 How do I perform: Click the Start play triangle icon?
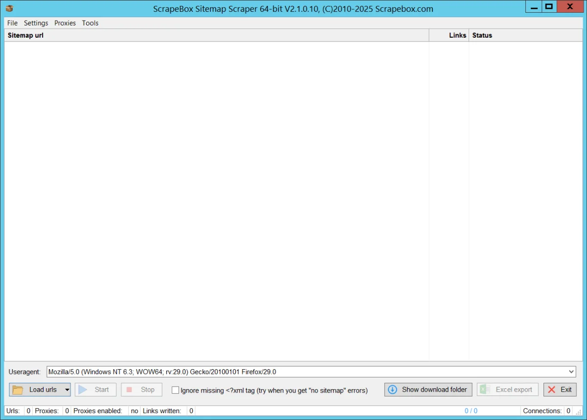tap(83, 390)
